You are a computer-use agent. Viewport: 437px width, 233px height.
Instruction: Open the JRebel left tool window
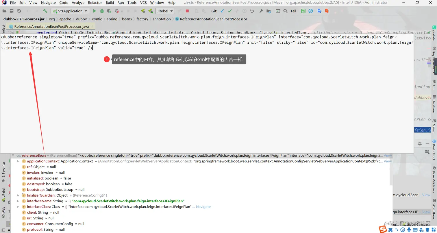click(3, 194)
